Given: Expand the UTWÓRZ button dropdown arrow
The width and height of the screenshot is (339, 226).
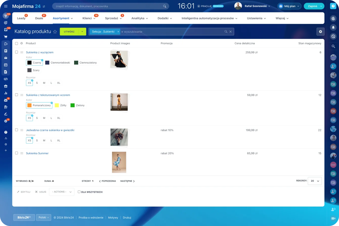Looking at the screenshot, I should coord(82,32).
